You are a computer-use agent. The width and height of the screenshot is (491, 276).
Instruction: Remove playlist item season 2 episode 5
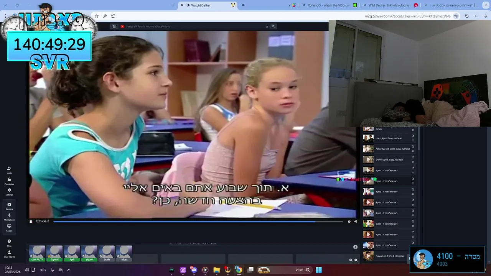(413, 151)
